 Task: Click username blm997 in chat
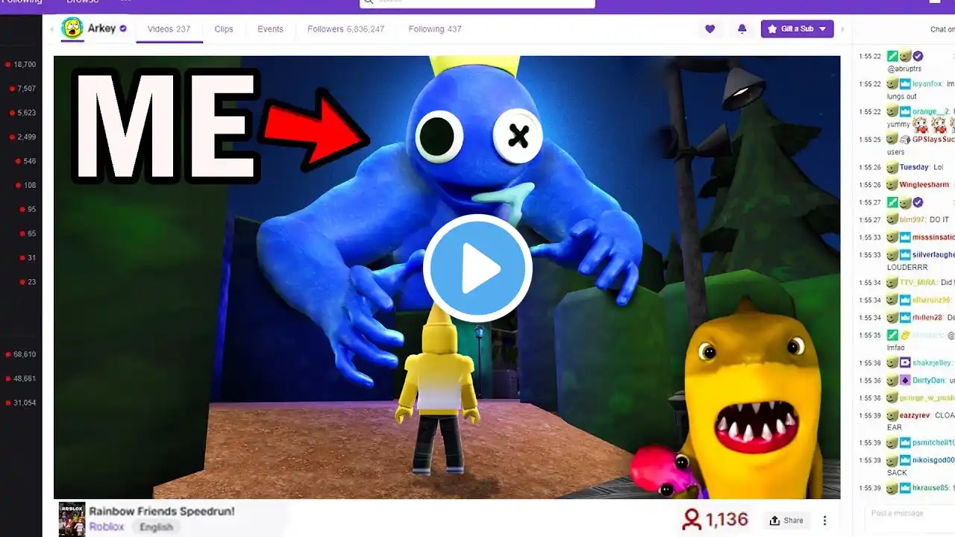pyautogui.click(x=912, y=219)
